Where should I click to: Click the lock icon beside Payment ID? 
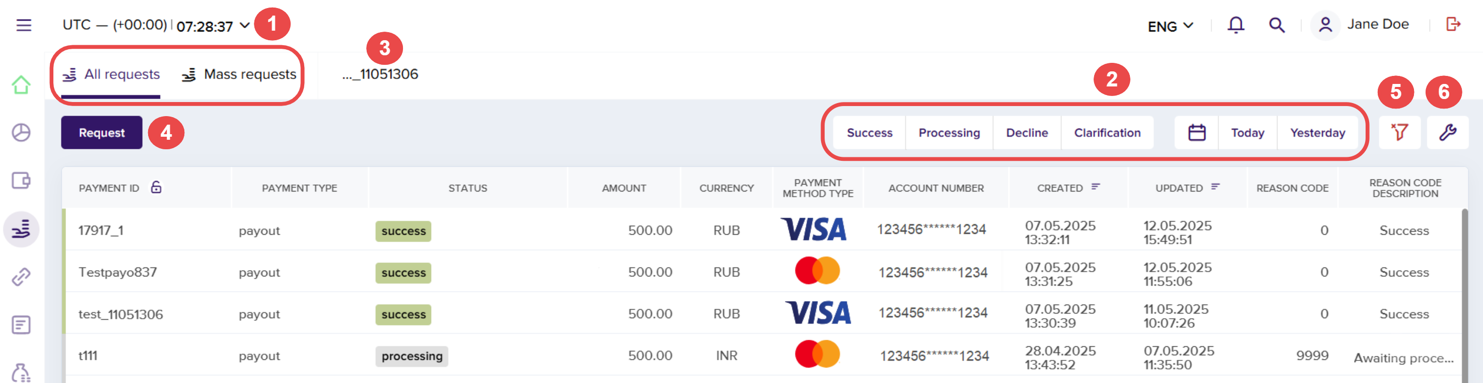[156, 187]
